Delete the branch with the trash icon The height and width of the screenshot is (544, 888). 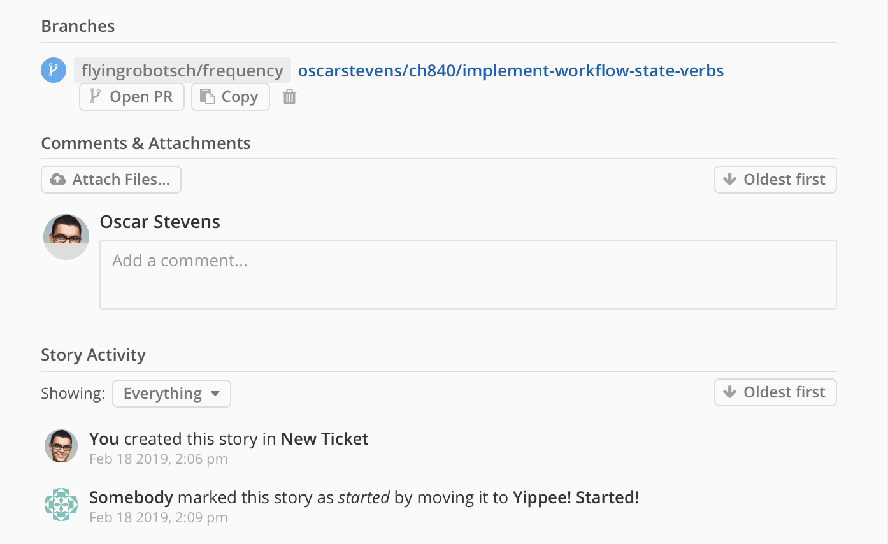point(289,97)
